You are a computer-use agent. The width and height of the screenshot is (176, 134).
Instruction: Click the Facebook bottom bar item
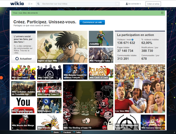click(66, 132)
